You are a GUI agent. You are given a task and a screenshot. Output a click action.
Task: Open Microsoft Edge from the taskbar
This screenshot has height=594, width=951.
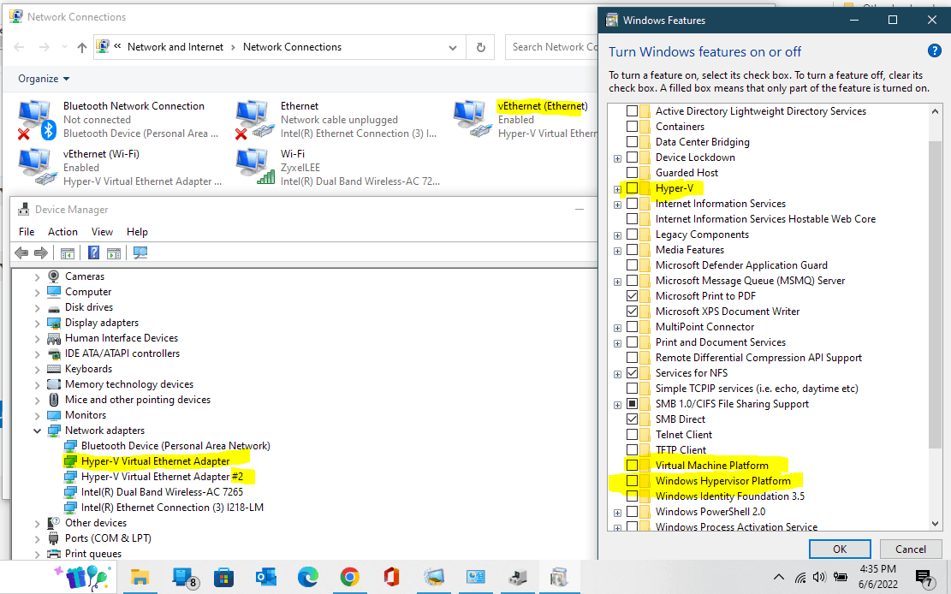(307, 576)
